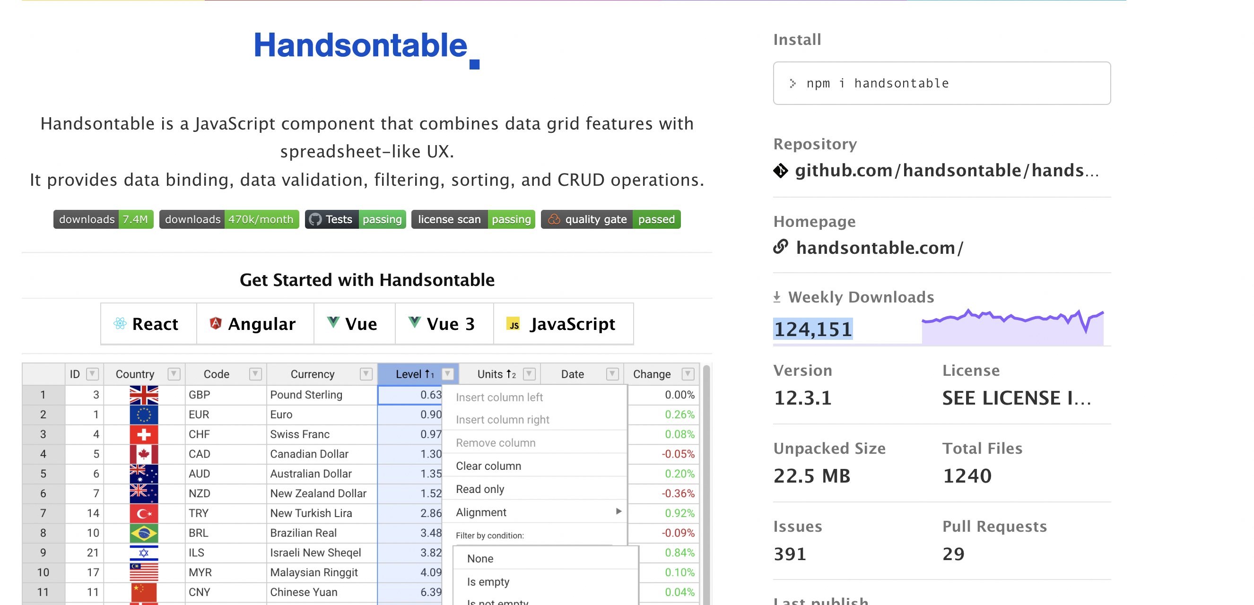The height and width of the screenshot is (605, 1254).
Task: Click the React atom icon
Action: click(120, 324)
